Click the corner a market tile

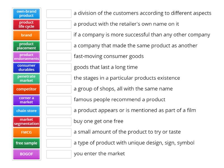pyautogui.click(x=26, y=100)
